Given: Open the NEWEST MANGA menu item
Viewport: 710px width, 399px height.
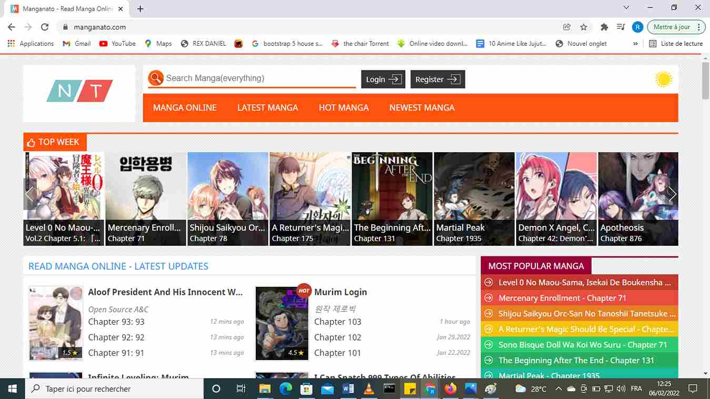Looking at the screenshot, I should click(422, 107).
